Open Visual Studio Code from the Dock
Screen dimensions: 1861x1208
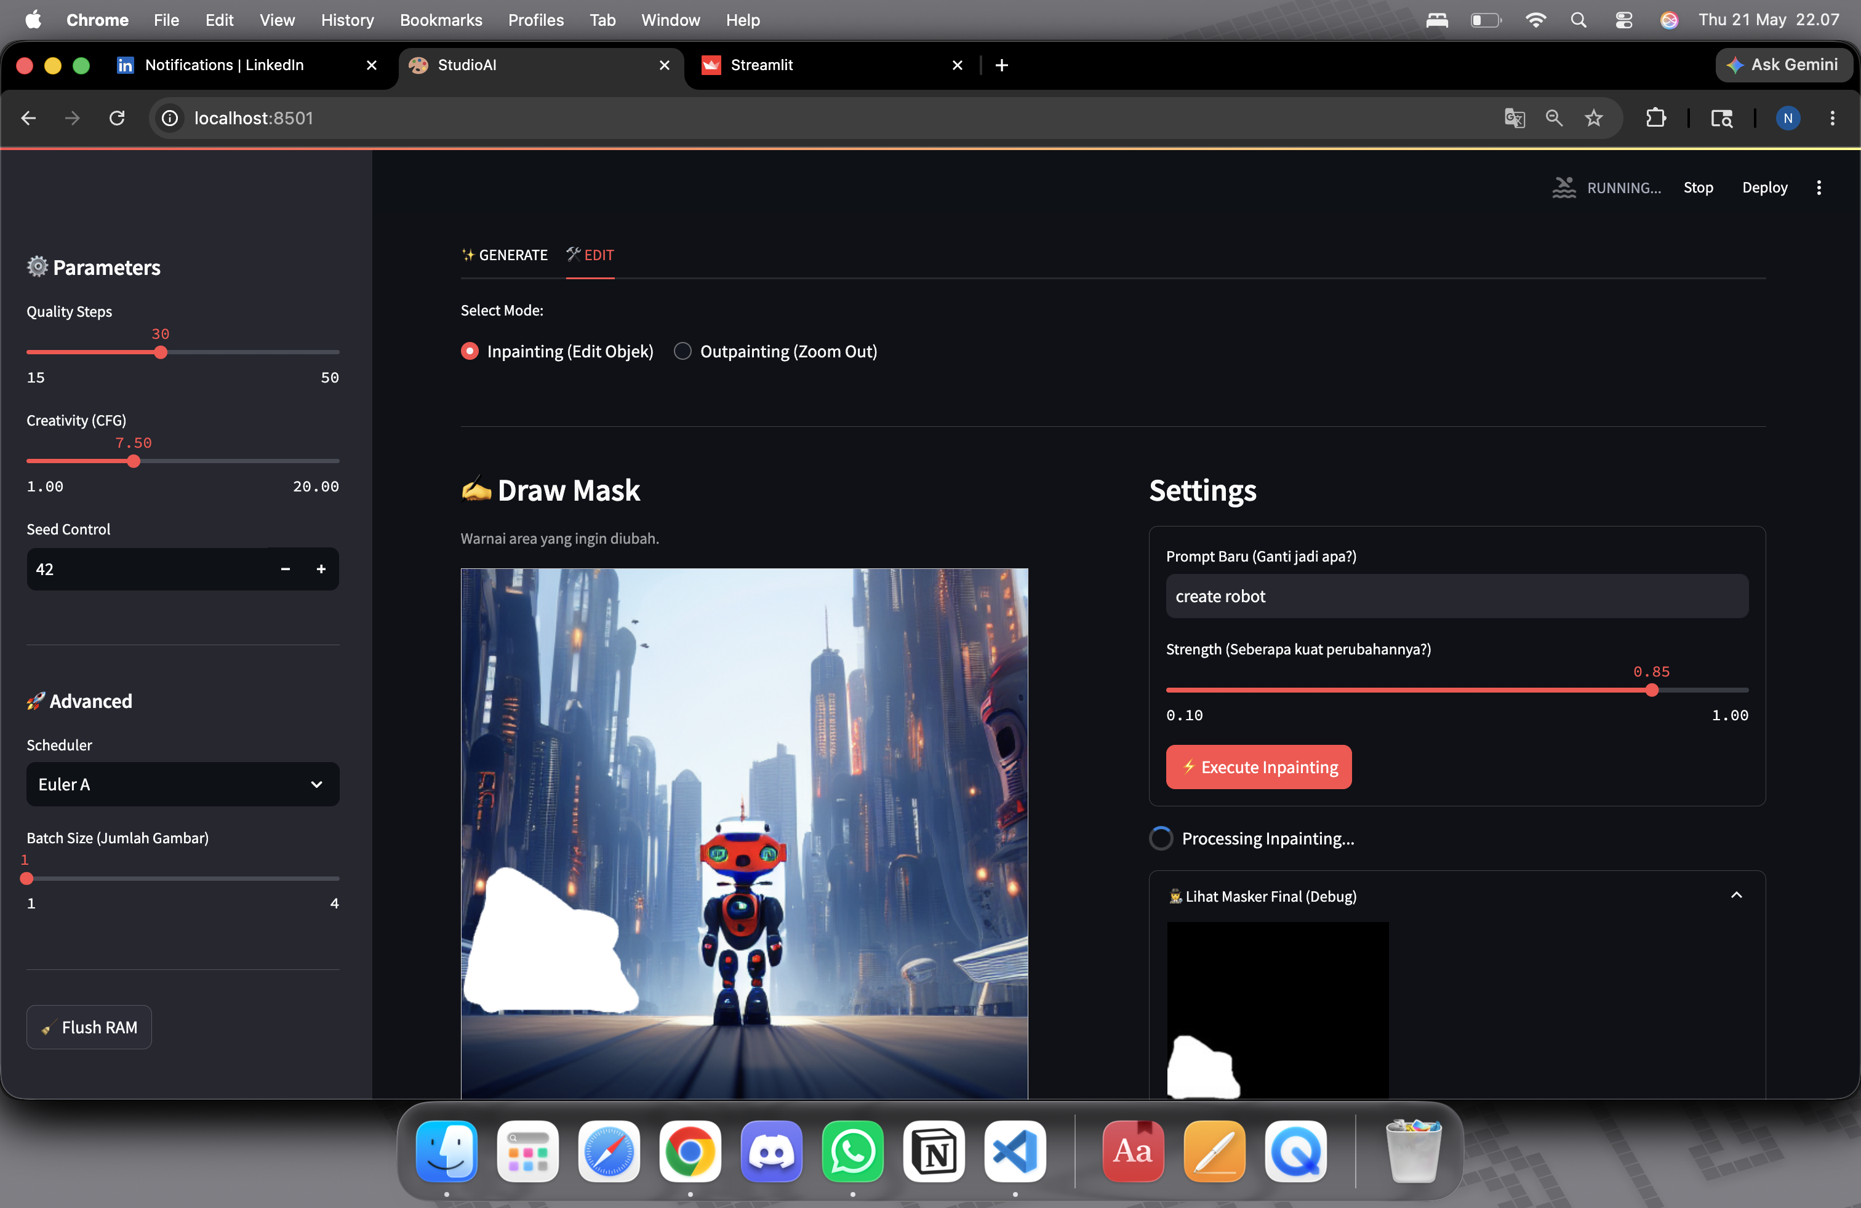(x=1015, y=1151)
